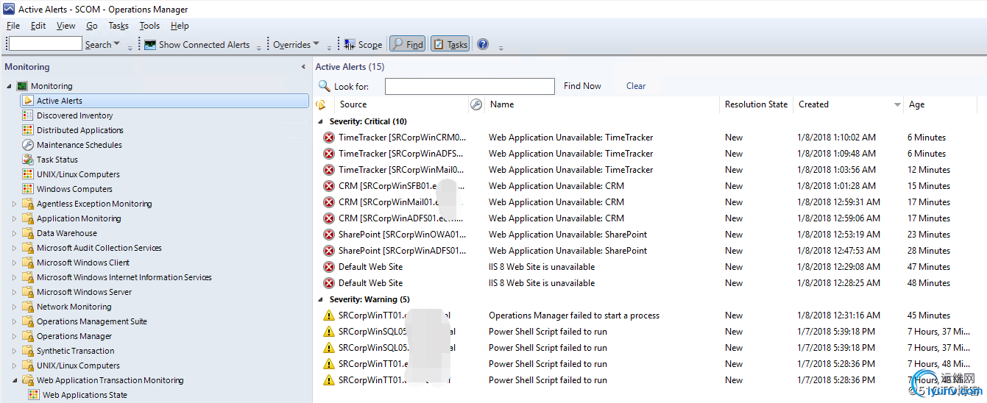
Task: Open the Help menu
Action: (180, 26)
